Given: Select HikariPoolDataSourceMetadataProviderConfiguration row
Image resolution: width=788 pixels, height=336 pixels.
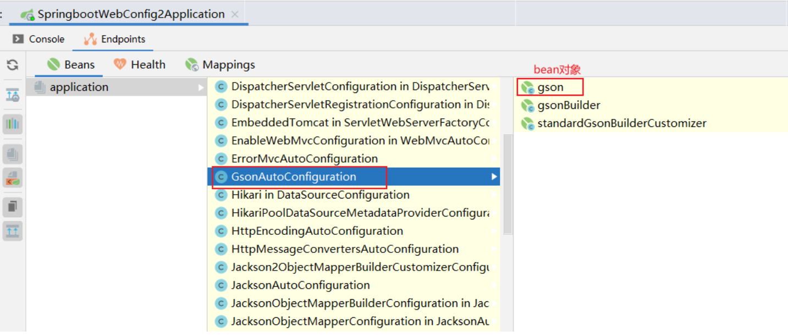Looking at the screenshot, I should click(x=353, y=213).
